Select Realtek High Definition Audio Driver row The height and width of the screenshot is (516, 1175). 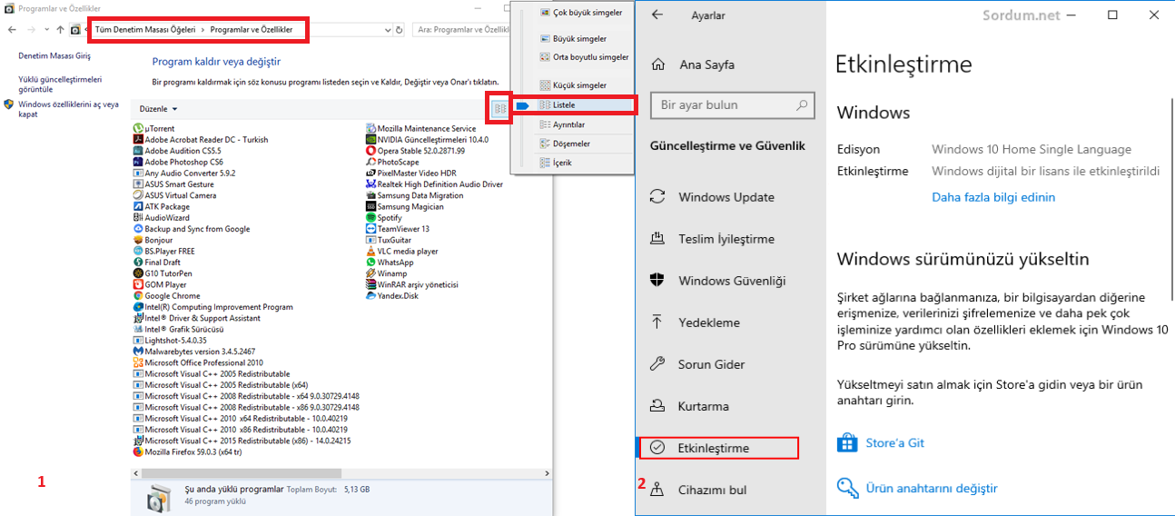click(x=434, y=184)
